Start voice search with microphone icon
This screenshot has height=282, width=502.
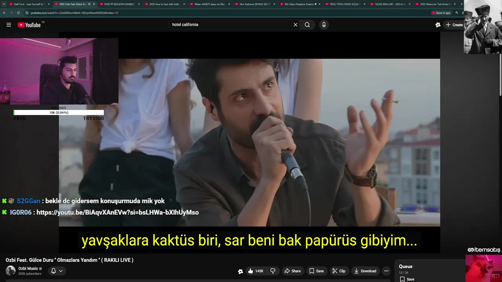tap(324, 25)
